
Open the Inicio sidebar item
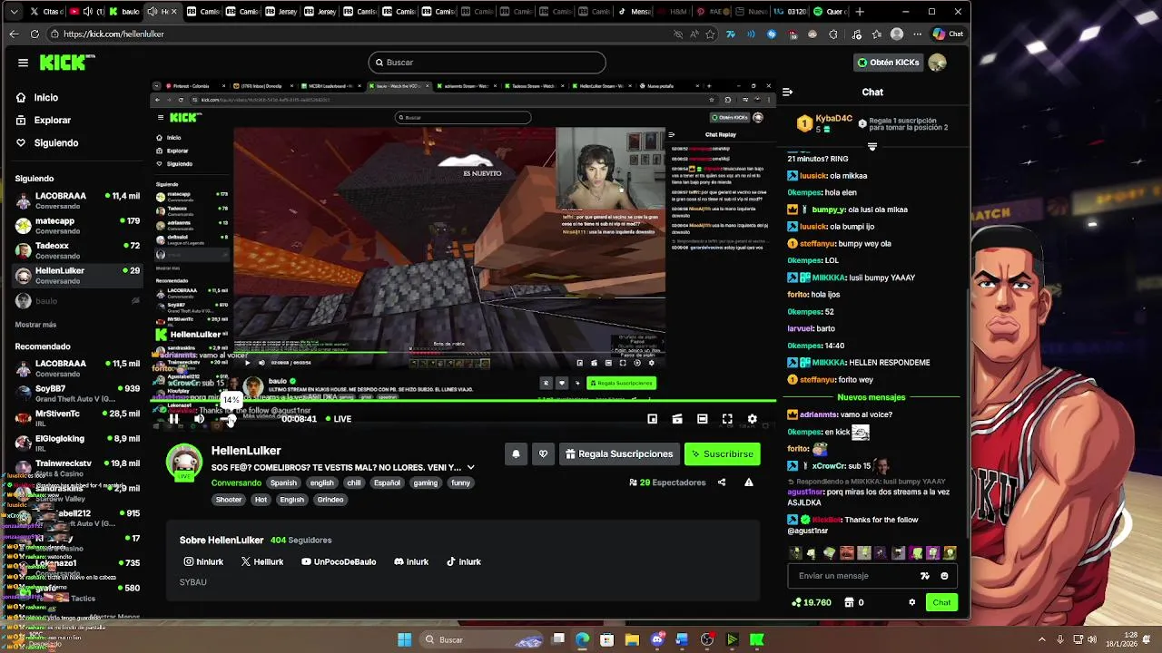45,98
